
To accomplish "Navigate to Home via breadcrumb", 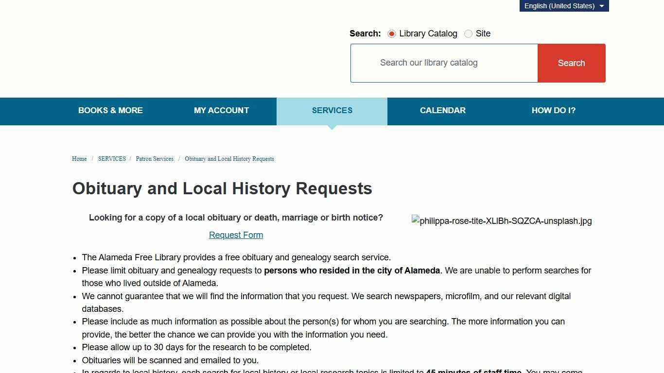I will 79,159.
